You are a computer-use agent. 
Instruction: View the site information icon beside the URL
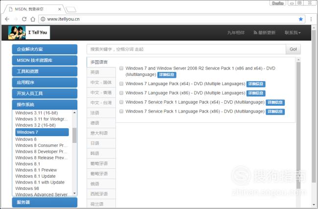(43, 19)
